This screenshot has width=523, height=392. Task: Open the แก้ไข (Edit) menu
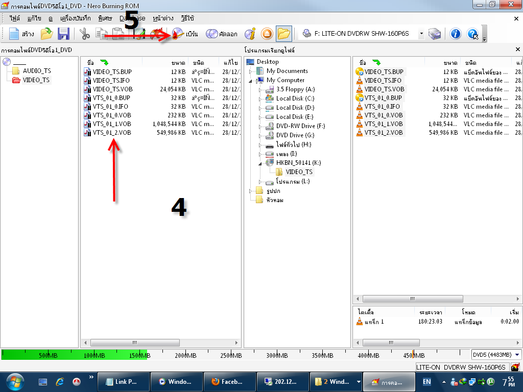(34, 18)
